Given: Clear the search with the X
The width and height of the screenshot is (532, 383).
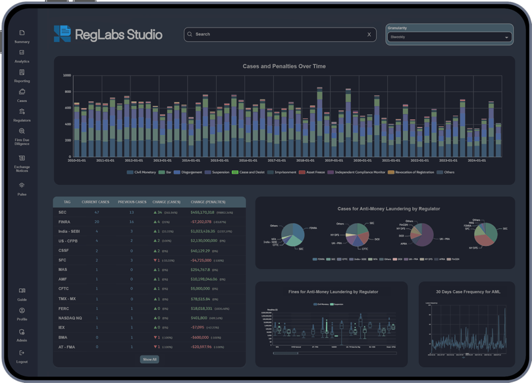Looking at the screenshot, I should (369, 35).
